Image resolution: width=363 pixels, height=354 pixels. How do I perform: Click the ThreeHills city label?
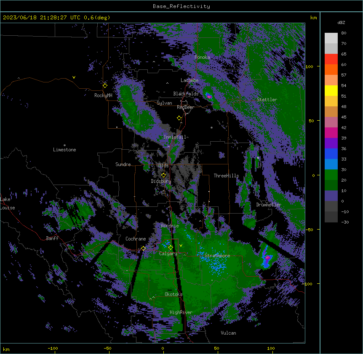tap(226, 176)
